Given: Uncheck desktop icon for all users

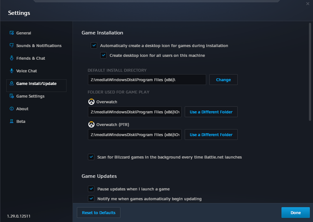Looking at the screenshot, I should pyautogui.click(x=103, y=55).
